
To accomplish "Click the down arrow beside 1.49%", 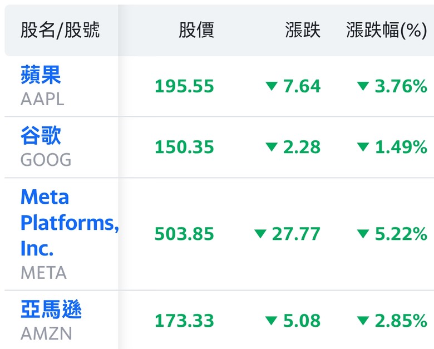I will coord(363,147).
